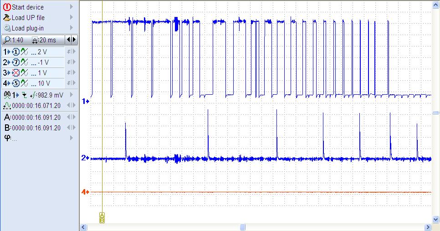440x231 pixels.
Task: Click the left/right arrows beside 20 ms
Action: click(71, 40)
